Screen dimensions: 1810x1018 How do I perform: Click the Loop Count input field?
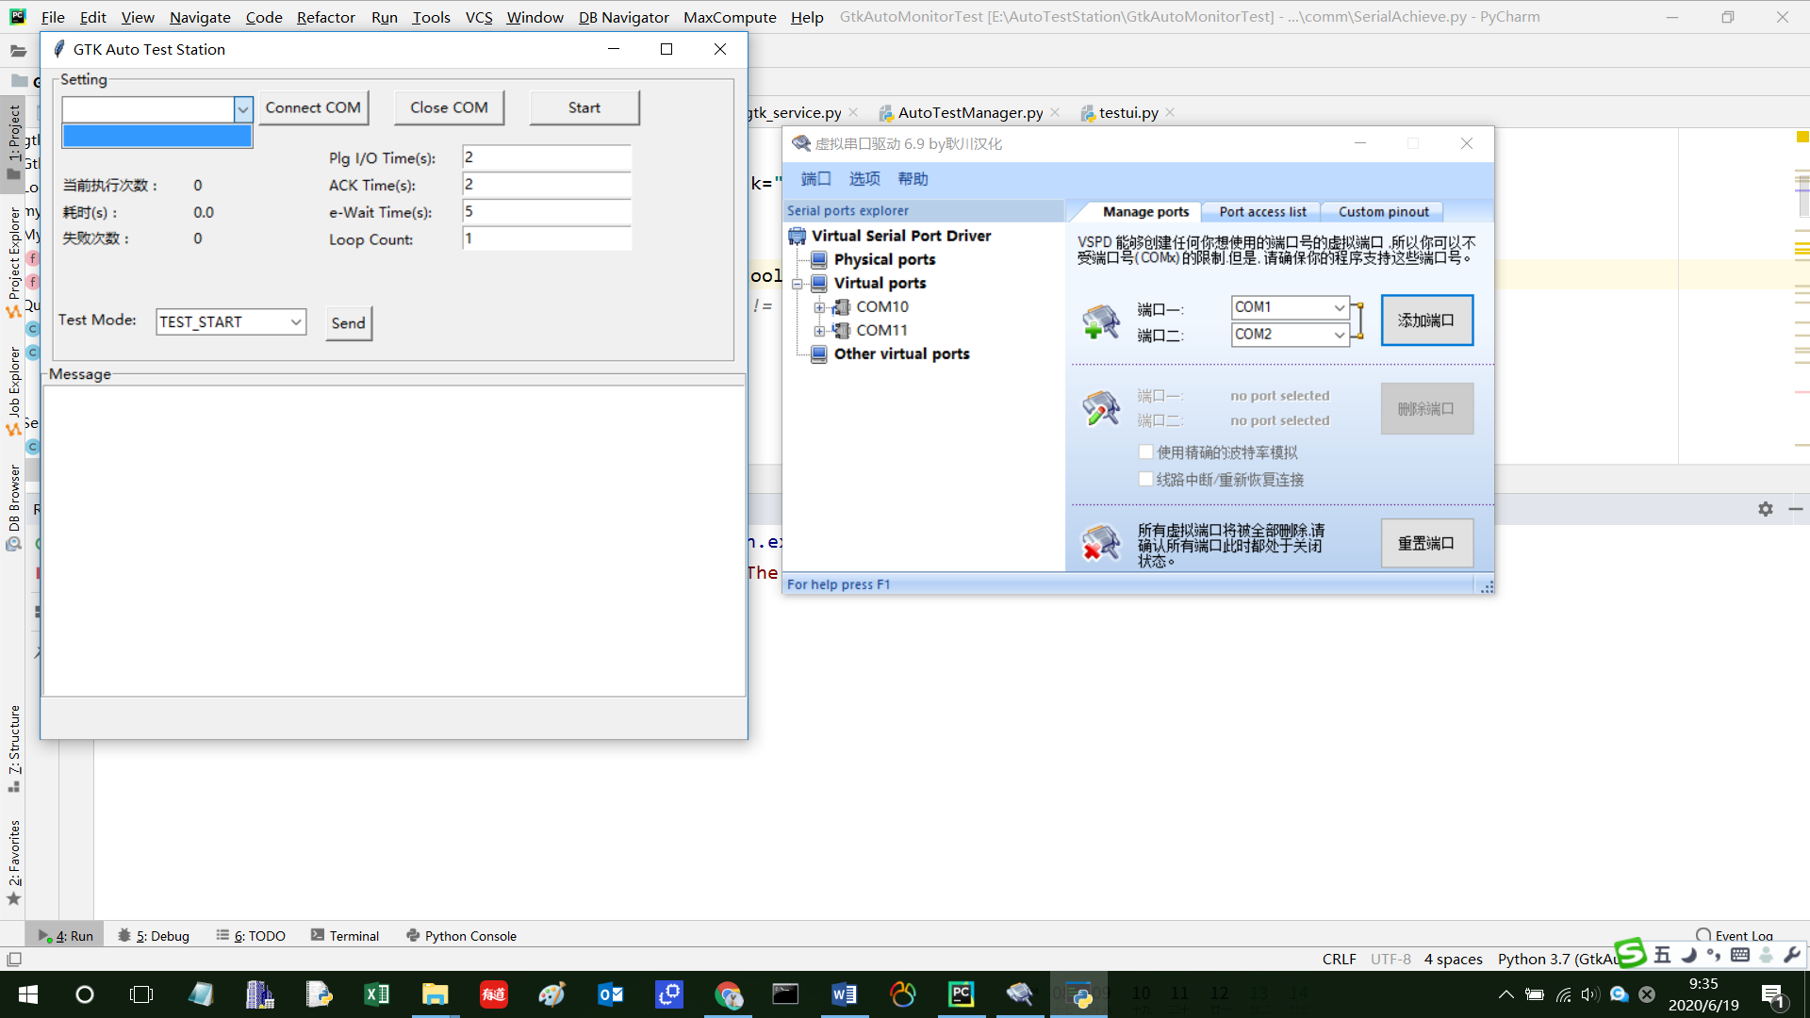coord(547,238)
